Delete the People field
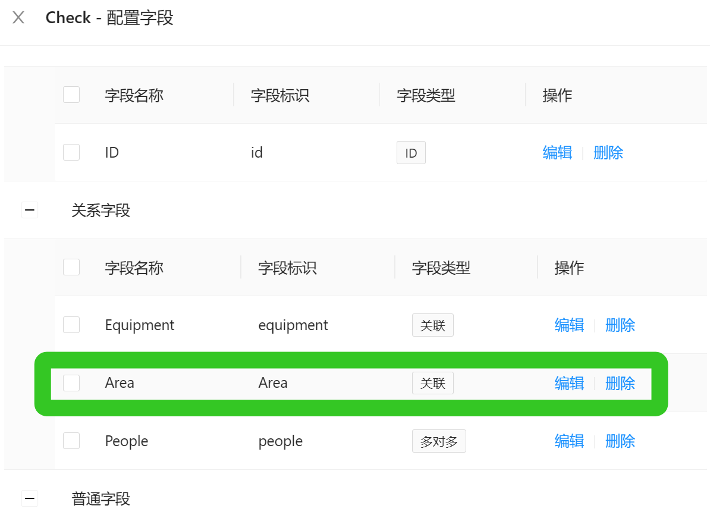The image size is (710, 521). pyautogui.click(x=620, y=441)
